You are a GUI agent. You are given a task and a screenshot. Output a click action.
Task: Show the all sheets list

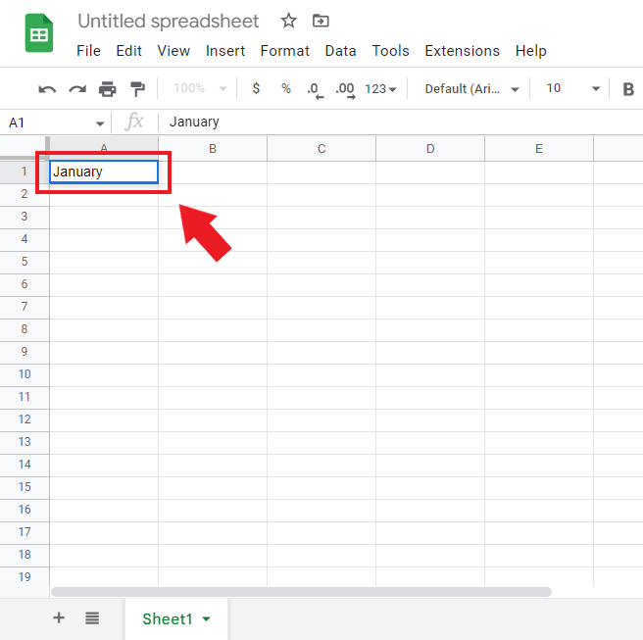point(92,618)
